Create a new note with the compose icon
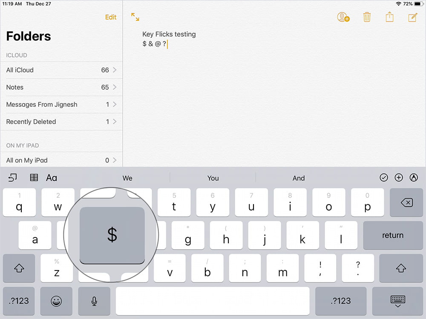426x319 pixels. [x=412, y=17]
